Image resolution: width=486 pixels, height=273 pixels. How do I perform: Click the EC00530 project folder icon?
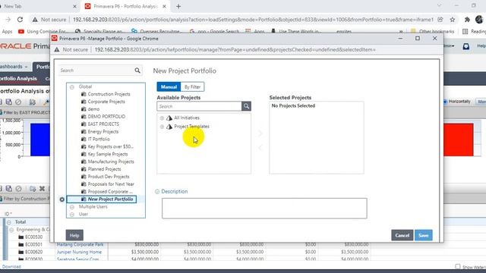pos(21,237)
